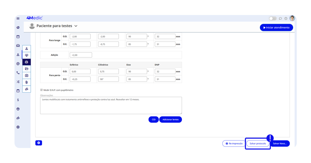
Task: Click the camera icon in patient panel
Action: click(x=26, y=75)
